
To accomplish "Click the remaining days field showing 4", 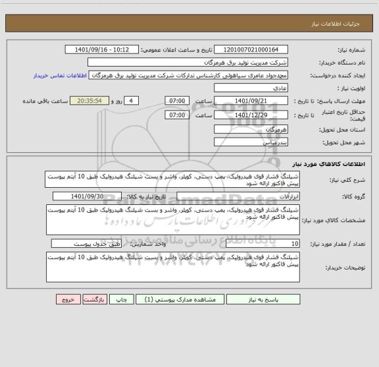I will (131, 101).
